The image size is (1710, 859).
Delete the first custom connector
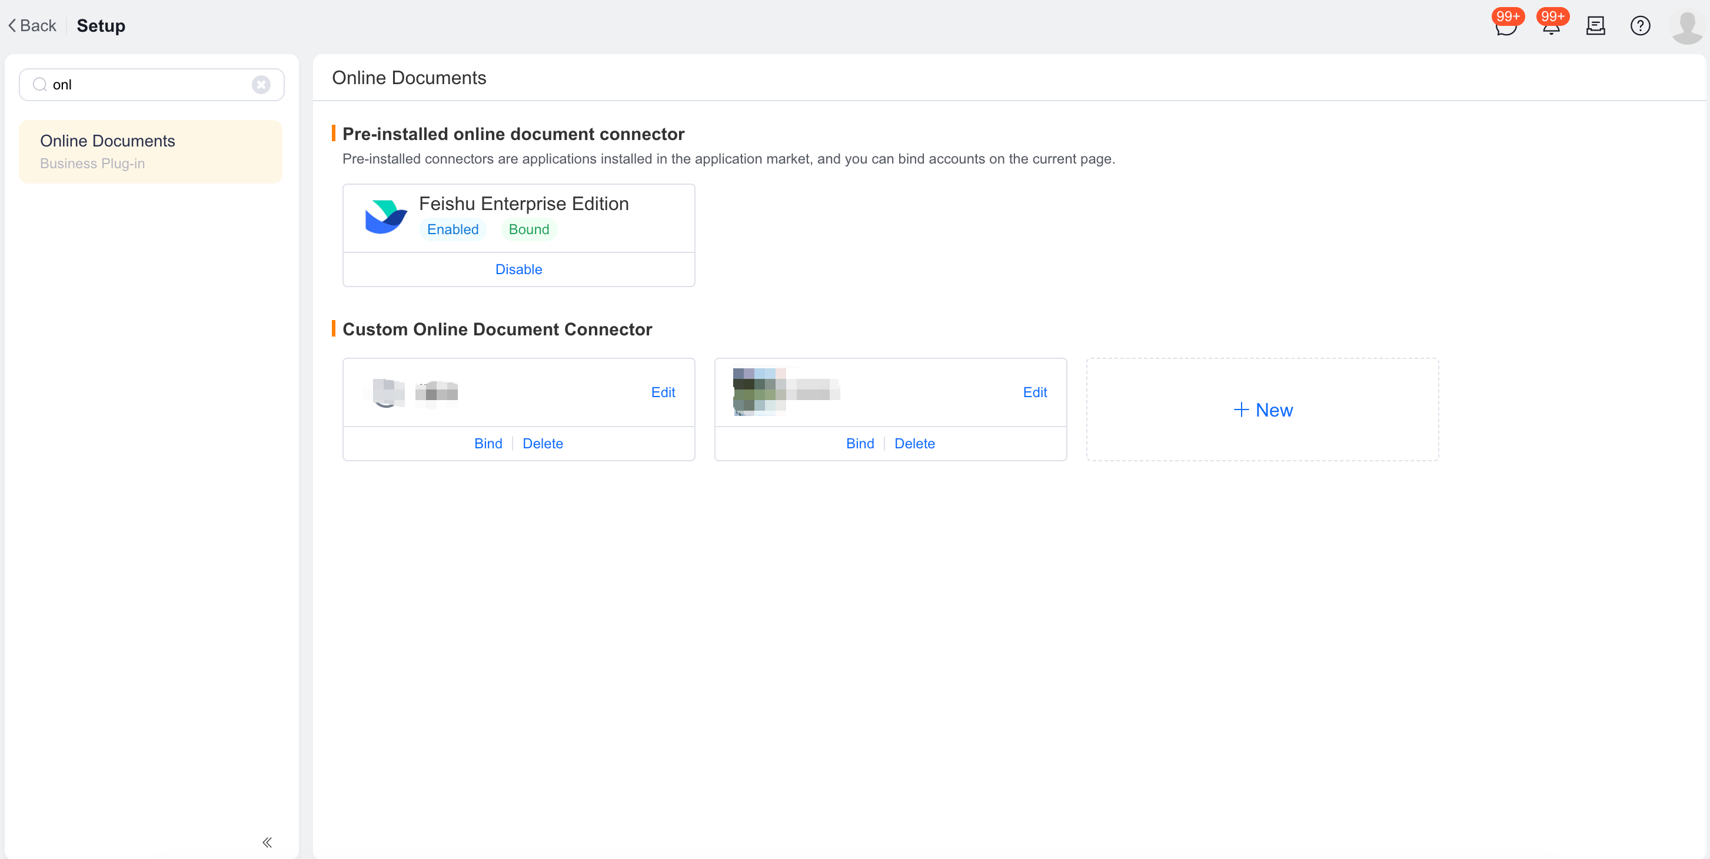[x=543, y=444]
